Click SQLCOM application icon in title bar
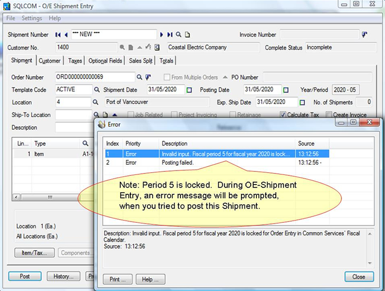This screenshot has height=291, width=385. (7, 6)
